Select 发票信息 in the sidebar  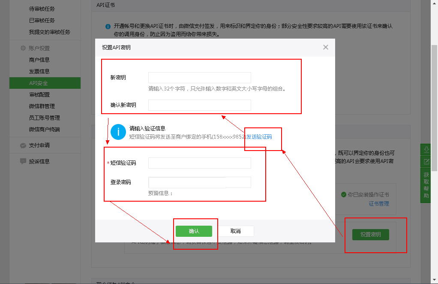39,71
